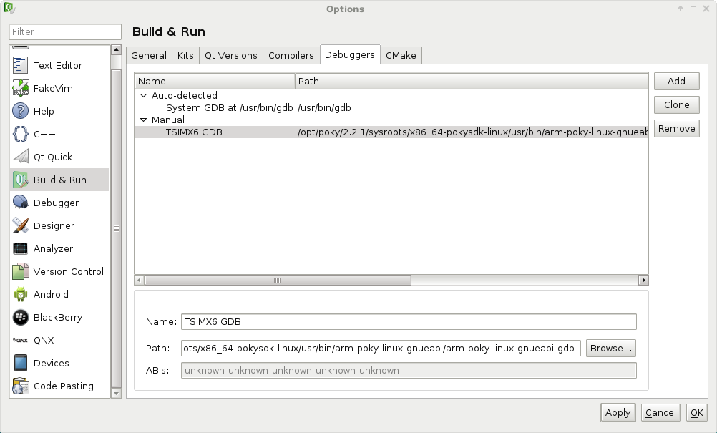Cancel the Options dialog
Viewport: 717px width, 433px height.
coord(660,412)
